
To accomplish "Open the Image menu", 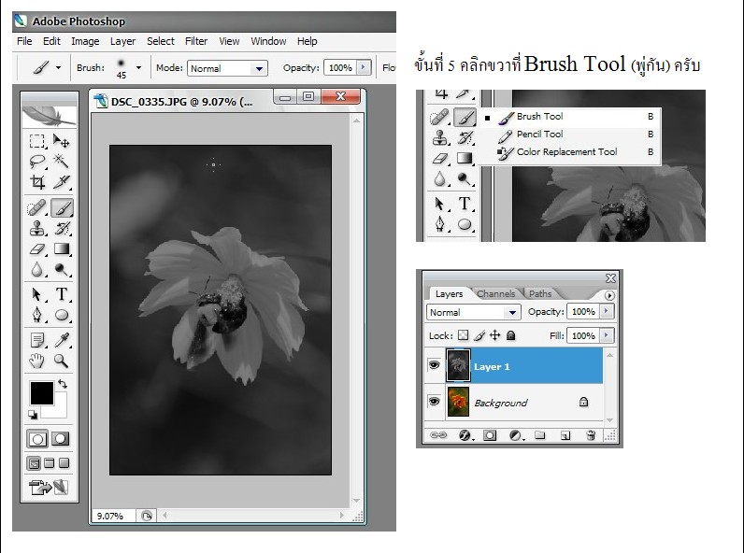I will 85,41.
